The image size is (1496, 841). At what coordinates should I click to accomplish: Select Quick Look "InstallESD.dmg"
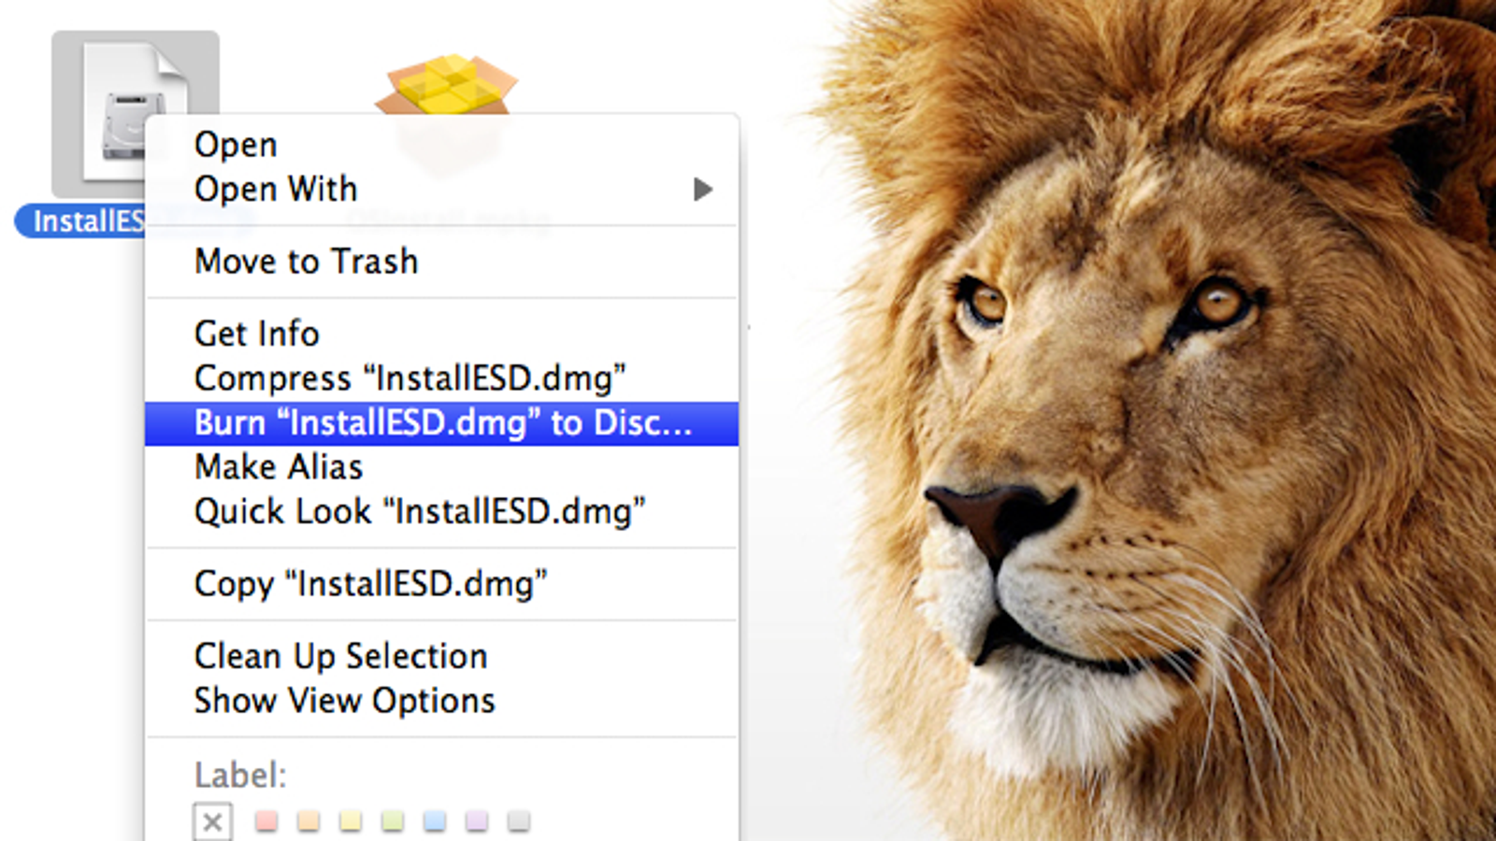(x=441, y=512)
